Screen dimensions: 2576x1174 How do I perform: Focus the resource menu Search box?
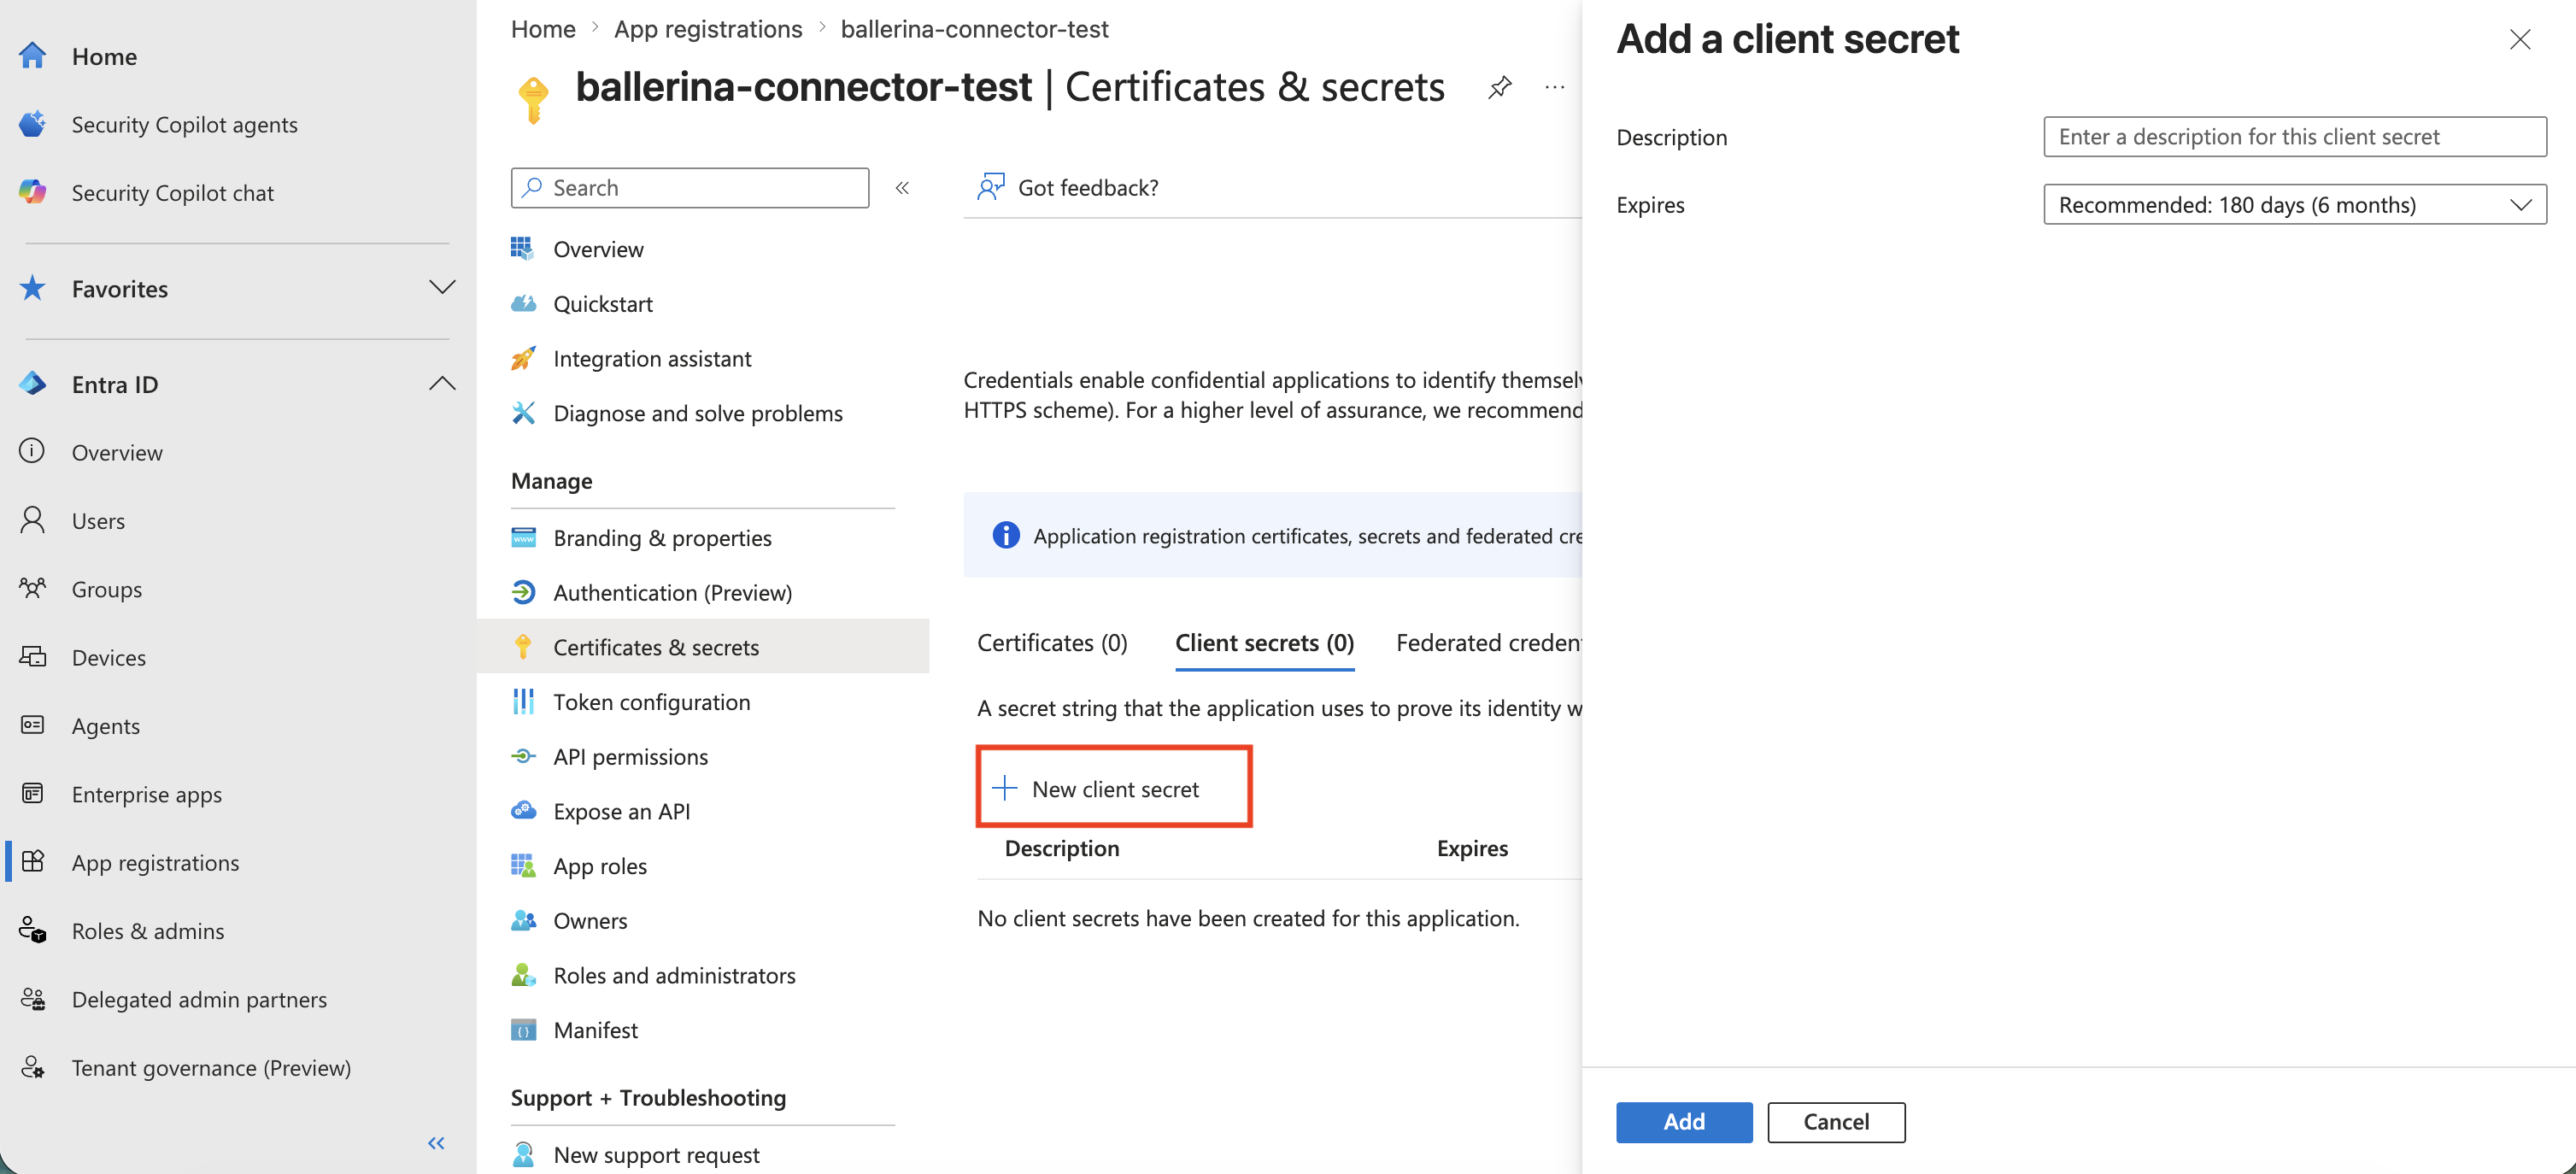pos(689,187)
